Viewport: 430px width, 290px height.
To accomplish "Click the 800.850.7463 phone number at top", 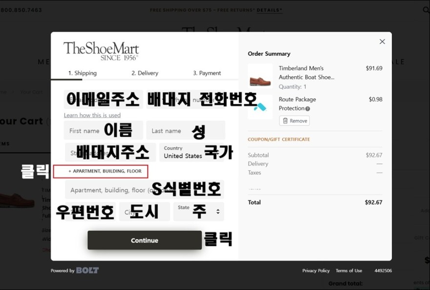I will (21, 10).
